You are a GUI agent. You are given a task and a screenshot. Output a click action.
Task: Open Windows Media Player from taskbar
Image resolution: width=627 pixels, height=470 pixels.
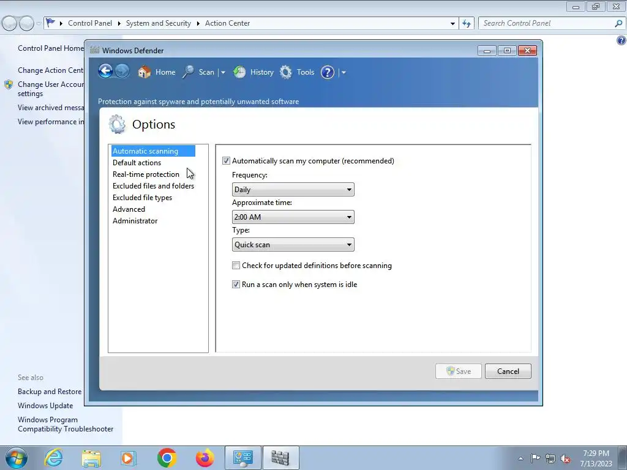click(129, 458)
